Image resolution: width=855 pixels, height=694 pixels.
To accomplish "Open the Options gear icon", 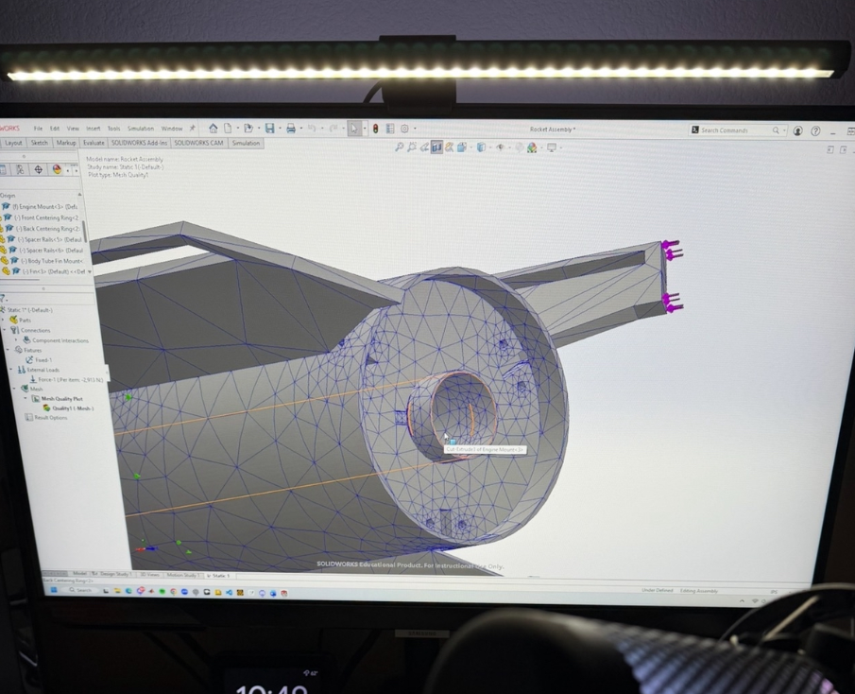I will click(x=404, y=129).
